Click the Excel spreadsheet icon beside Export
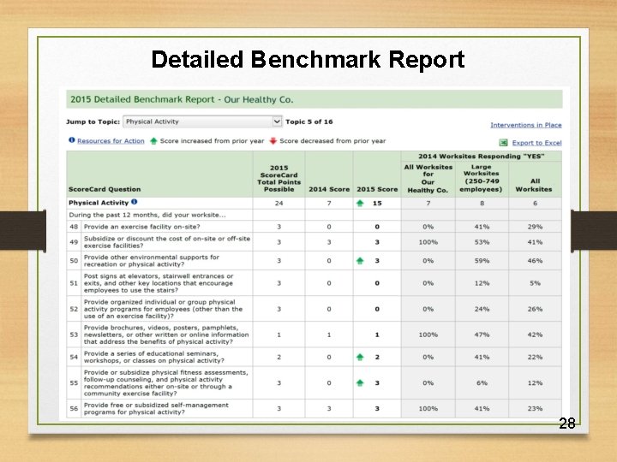Screen dimensions: 617x462 pyautogui.click(x=503, y=143)
